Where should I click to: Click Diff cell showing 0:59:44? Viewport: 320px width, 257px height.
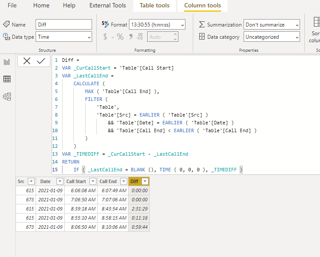point(139,227)
